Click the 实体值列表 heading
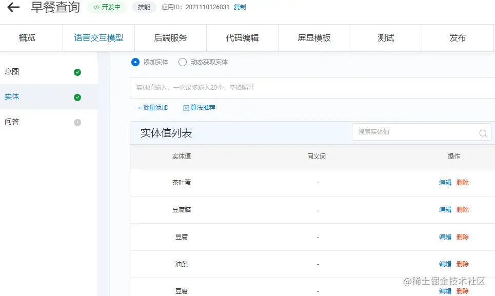Viewport: 495px width, 296px height. pyautogui.click(x=166, y=133)
